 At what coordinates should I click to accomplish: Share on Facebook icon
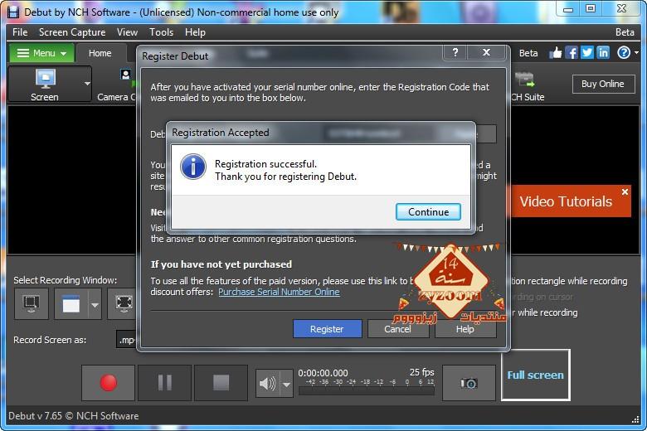pyautogui.click(x=572, y=53)
